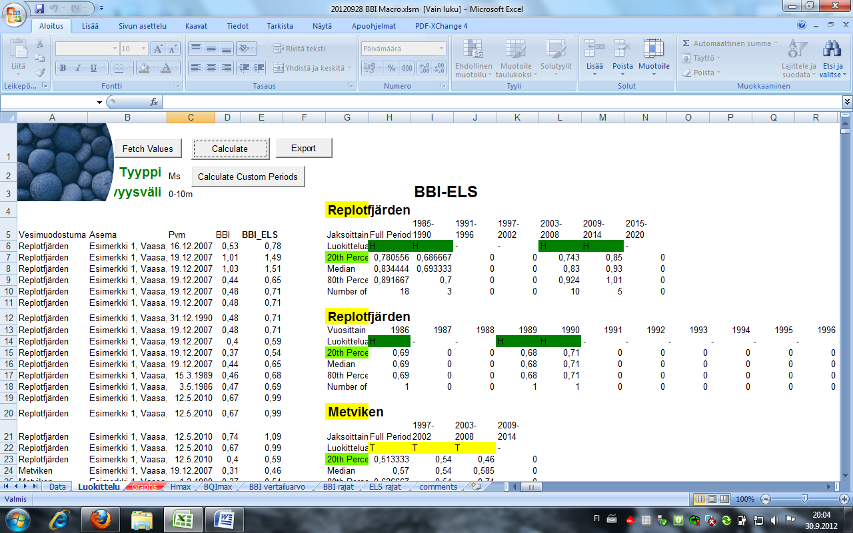Image resolution: width=853 pixels, height=533 pixels.
Task: Align cell text to the top
Action: [x=196, y=49]
